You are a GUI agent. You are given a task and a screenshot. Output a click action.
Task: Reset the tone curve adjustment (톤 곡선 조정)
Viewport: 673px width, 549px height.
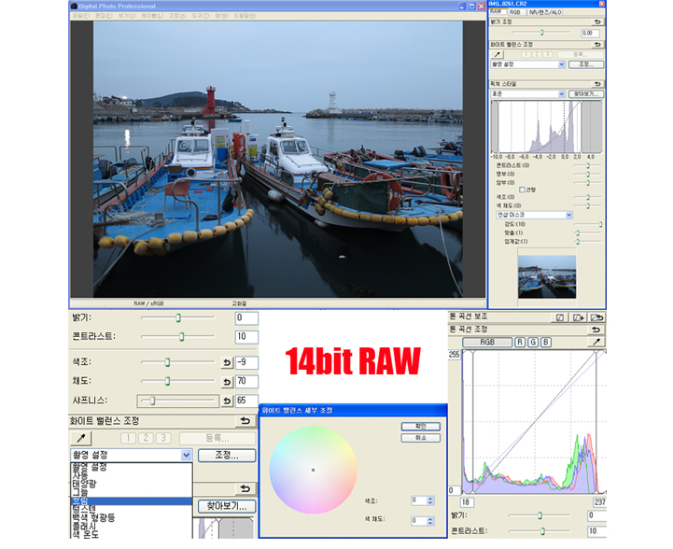[x=596, y=330]
